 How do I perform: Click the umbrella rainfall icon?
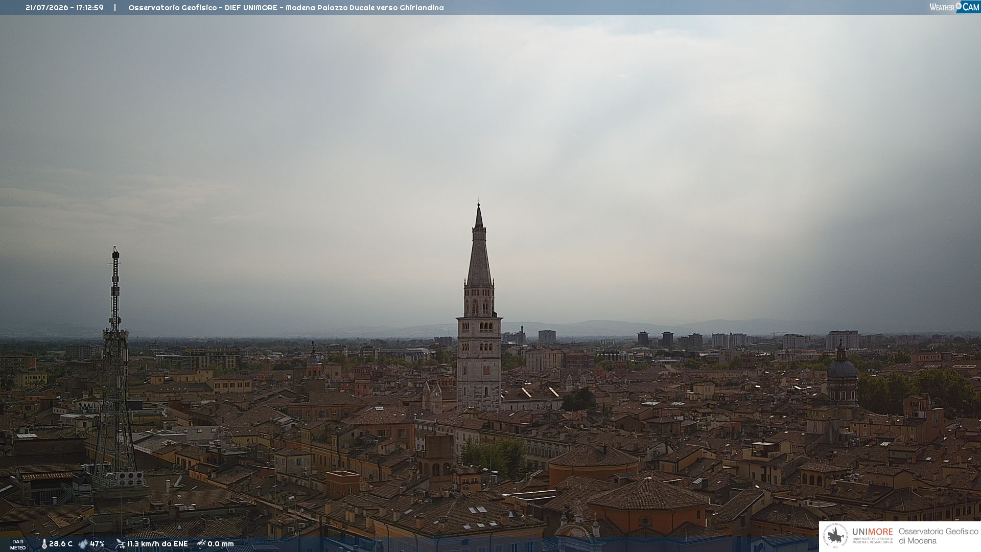(x=201, y=544)
